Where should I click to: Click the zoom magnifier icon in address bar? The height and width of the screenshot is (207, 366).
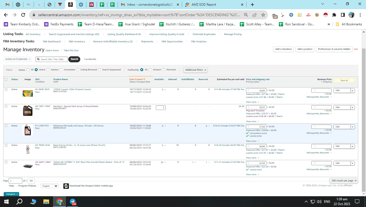(x=246, y=15)
